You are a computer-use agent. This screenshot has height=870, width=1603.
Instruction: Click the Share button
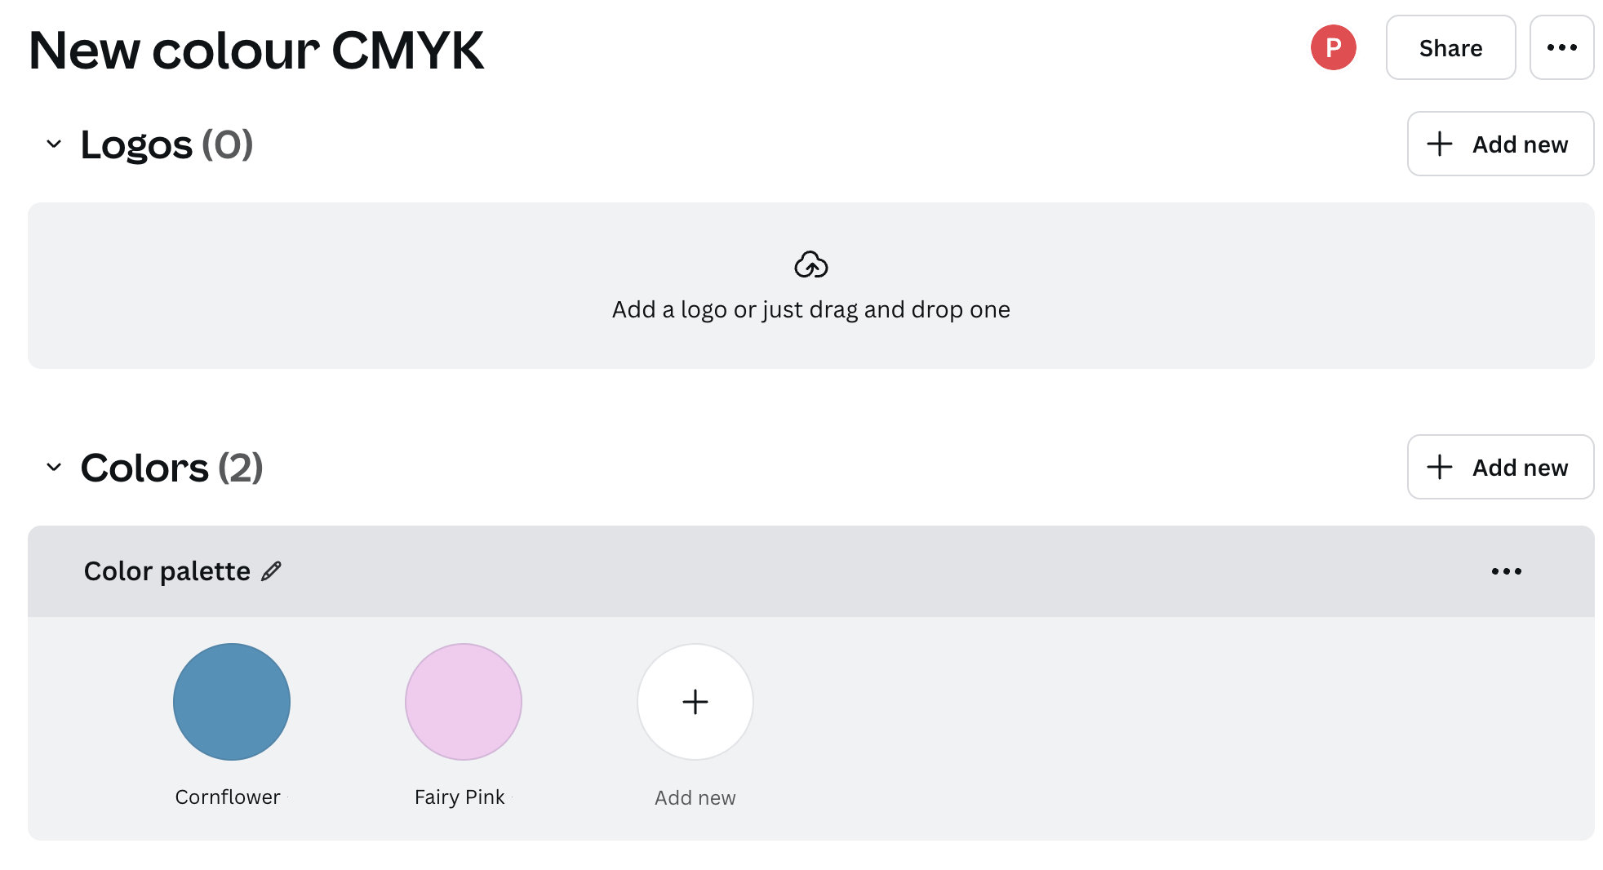[x=1450, y=47]
